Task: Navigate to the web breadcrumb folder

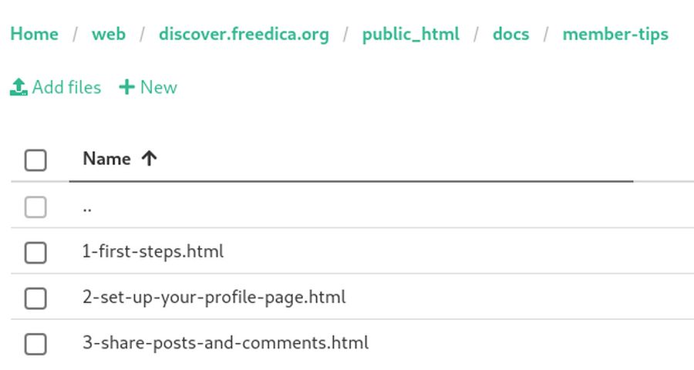Action: (x=109, y=35)
